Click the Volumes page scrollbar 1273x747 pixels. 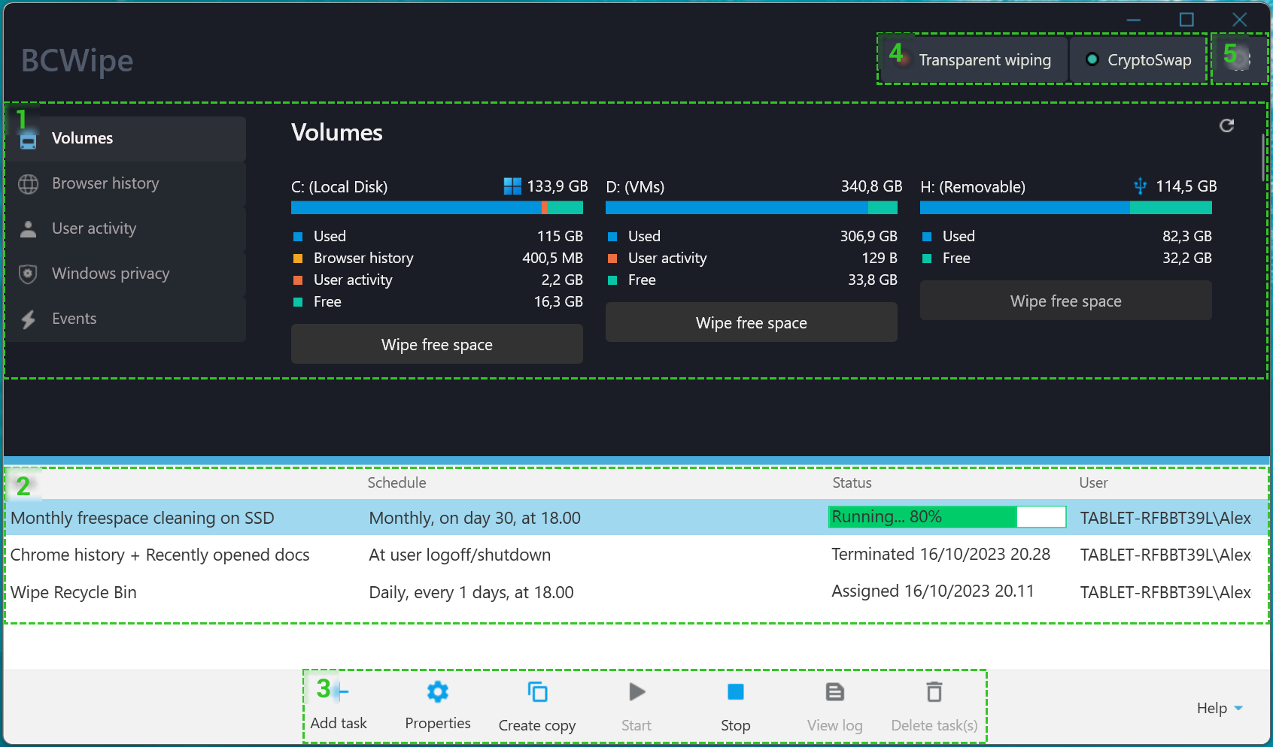[1263, 158]
